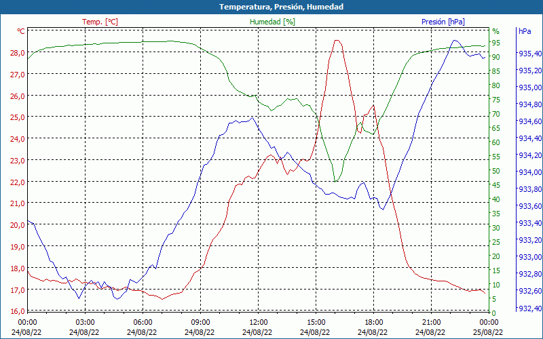Click pressure axis value 932,80
Viewport: 543px width, 339px height.
[530, 274]
